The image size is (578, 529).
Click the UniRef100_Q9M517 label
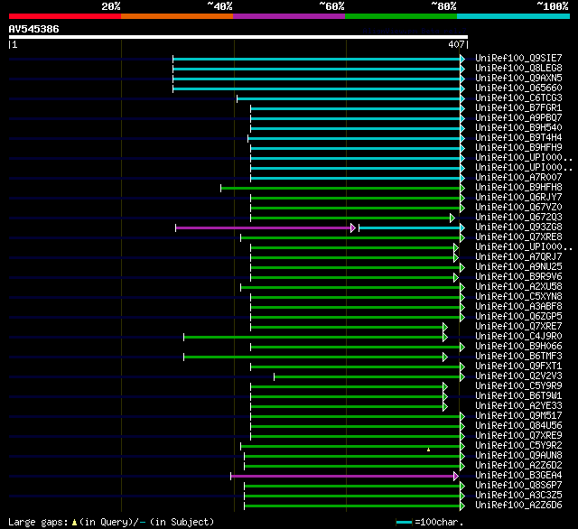[x=518, y=416]
